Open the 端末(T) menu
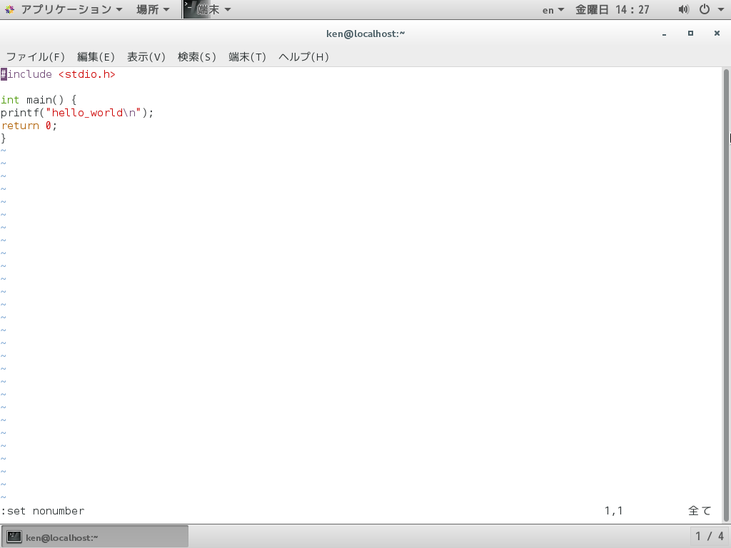This screenshot has height=548, width=731. [x=247, y=56]
